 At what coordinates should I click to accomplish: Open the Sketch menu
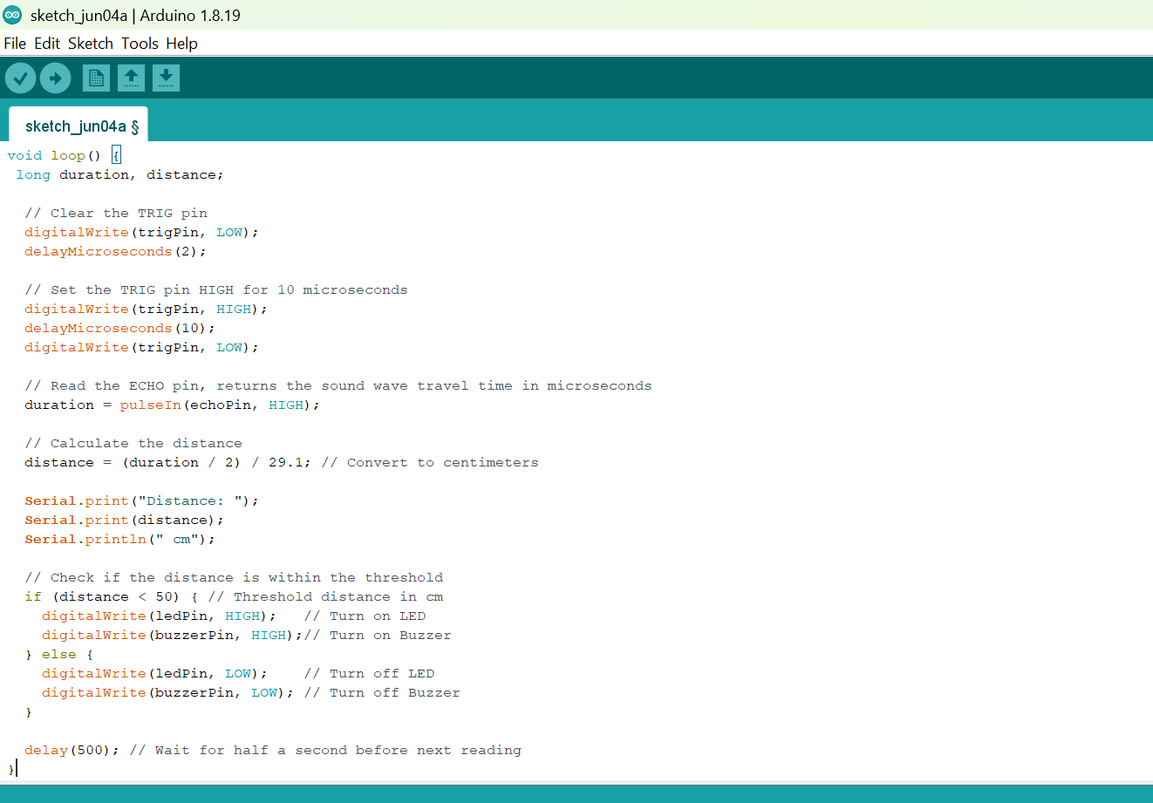pos(91,44)
